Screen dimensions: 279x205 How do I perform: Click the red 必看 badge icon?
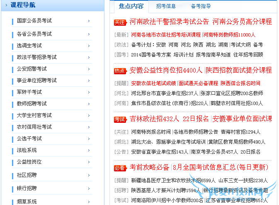coord(121,168)
